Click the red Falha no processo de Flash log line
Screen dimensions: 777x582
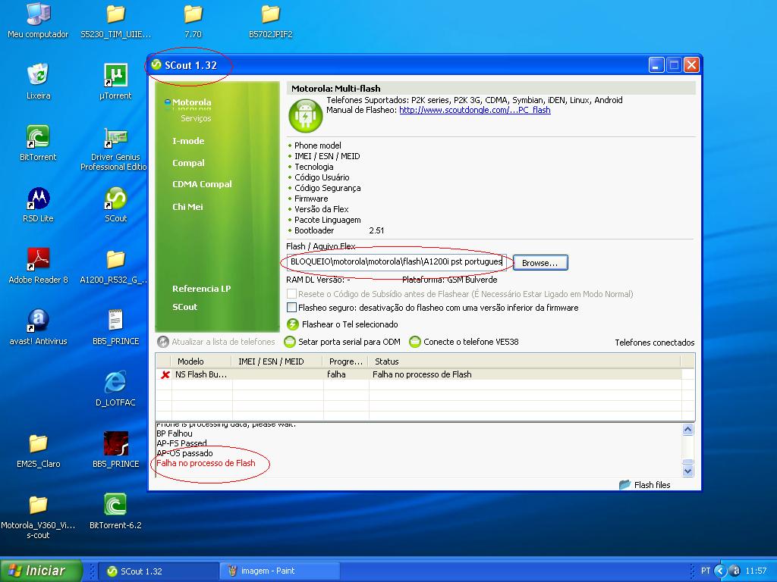pos(206,463)
